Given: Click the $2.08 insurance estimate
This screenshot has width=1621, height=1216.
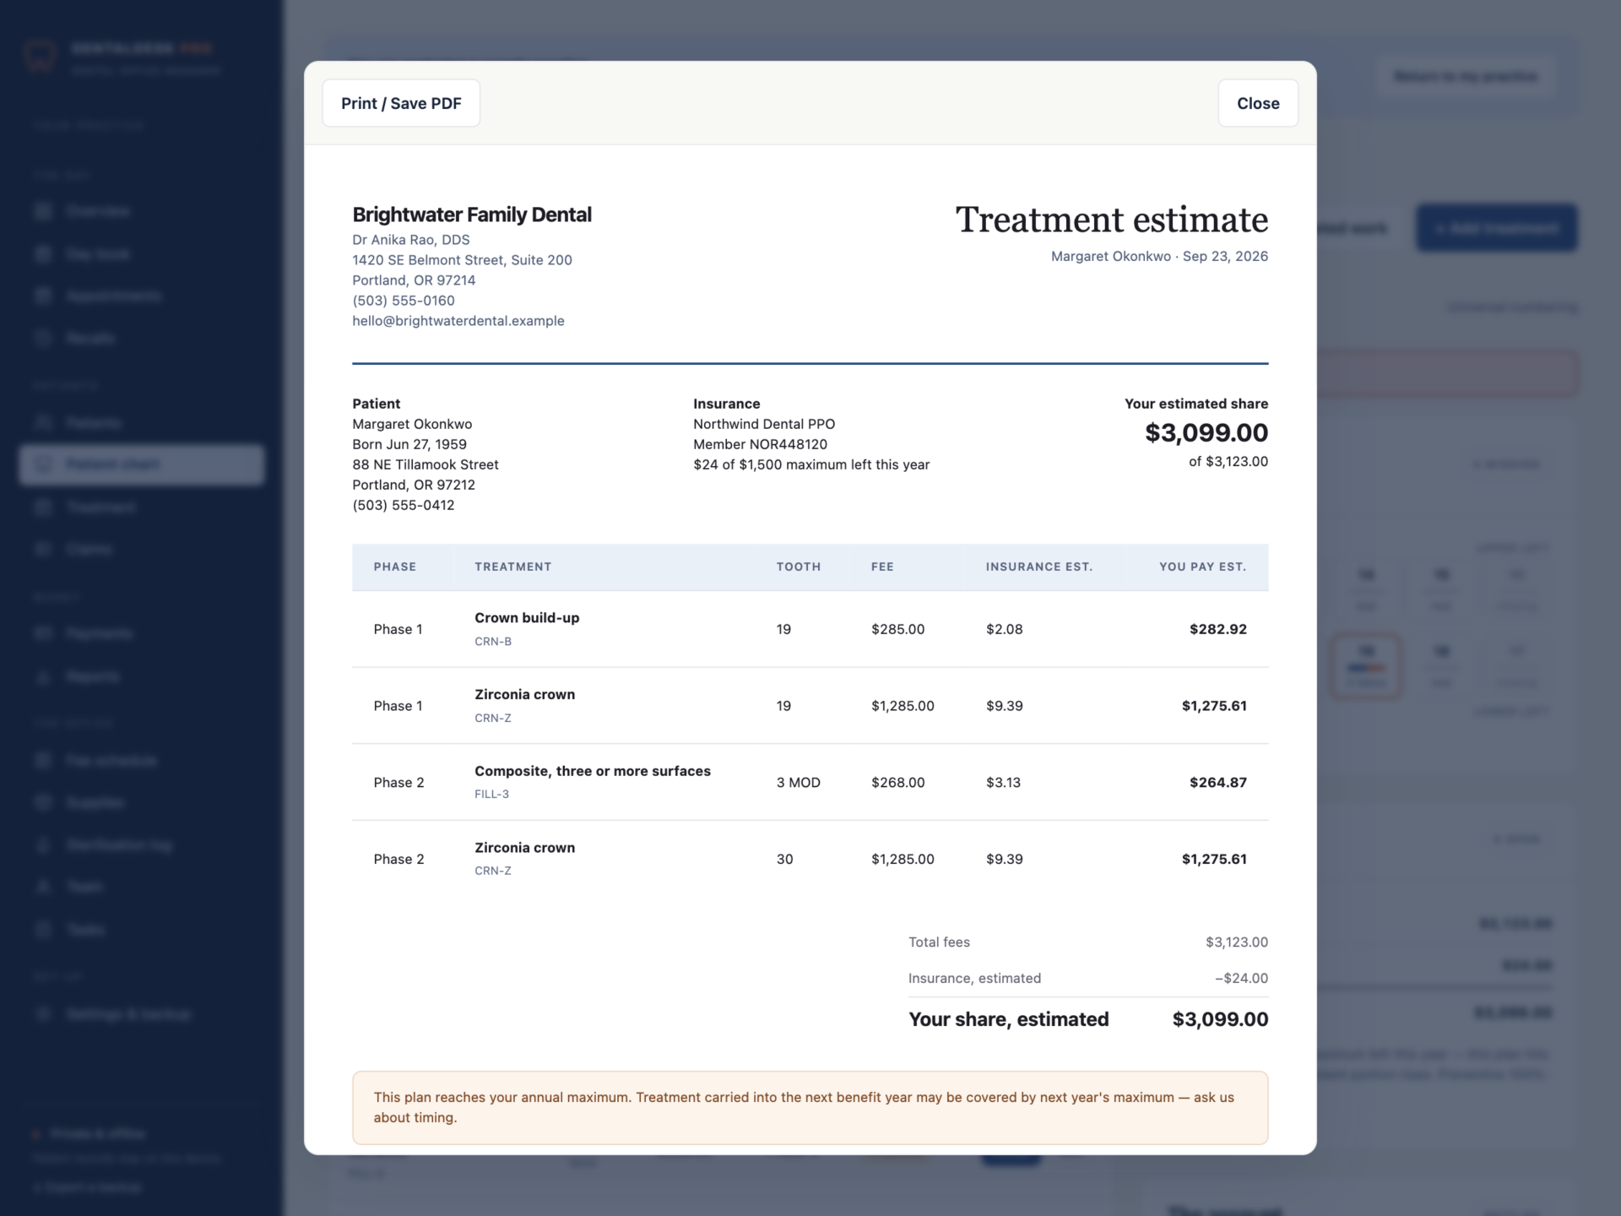Looking at the screenshot, I should pos(1004,629).
